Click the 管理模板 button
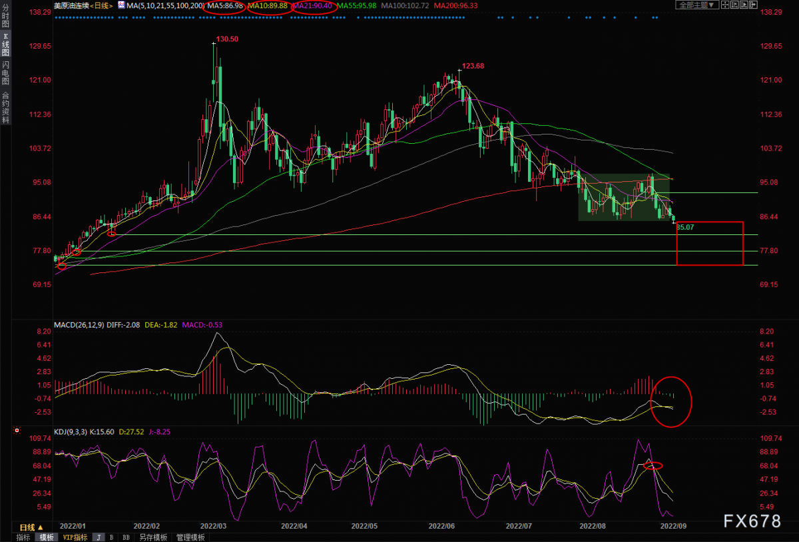The height and width of the screenshot is (542, 799). (x=191, y=537)
